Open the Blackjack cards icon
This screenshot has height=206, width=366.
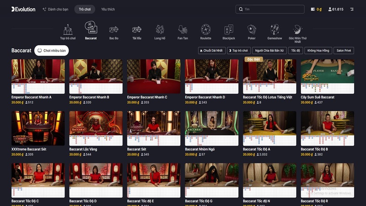click(x=229, y=30)
